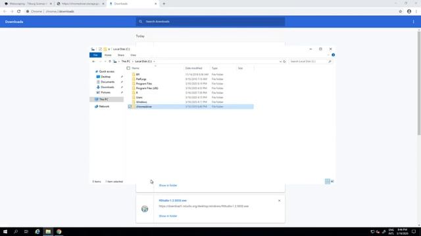Open the Explorer recent locations dropdown arrow
421x236 pixels.
point(105,62)
